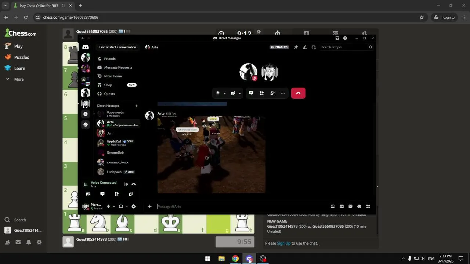Open headphones output dropdown in user panel
The height and width of the screenshot is (264, 470).
(126, 206)
